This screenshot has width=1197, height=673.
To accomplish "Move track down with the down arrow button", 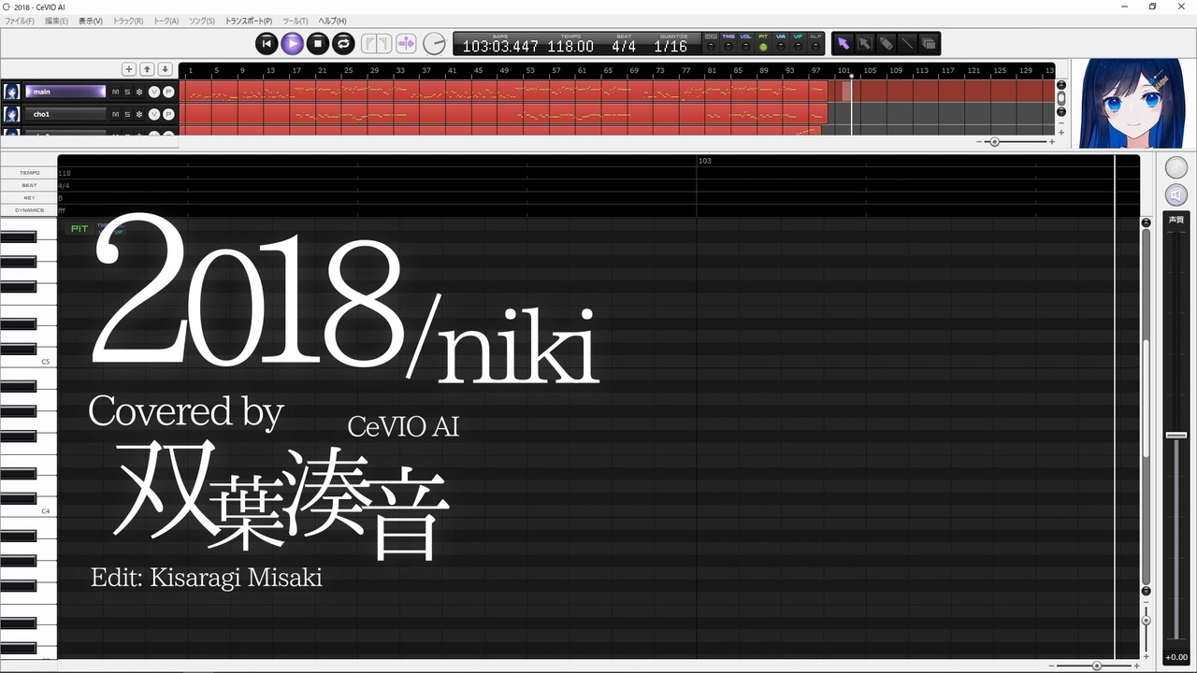I will coord(165,69).
